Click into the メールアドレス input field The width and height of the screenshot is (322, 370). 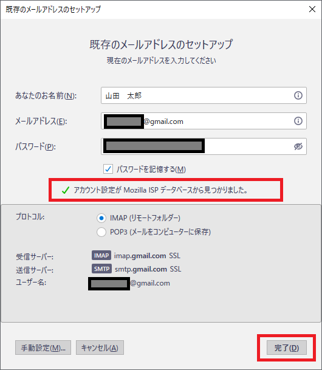pos(204,121)
